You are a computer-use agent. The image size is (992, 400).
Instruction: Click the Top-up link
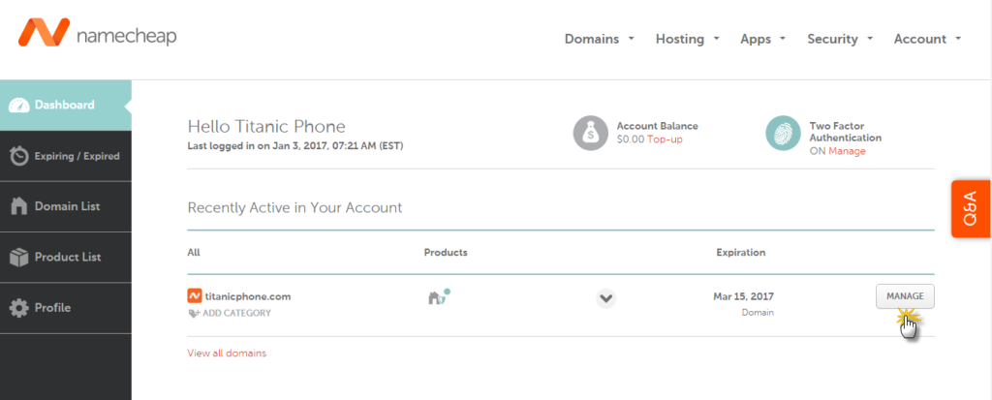[x=665, y=139]
